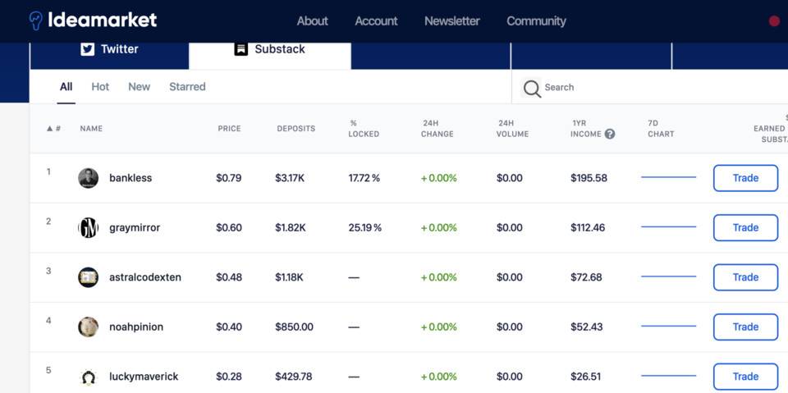Open the Community menu
This screenshot has height=393, width=788.
[536, 21]
